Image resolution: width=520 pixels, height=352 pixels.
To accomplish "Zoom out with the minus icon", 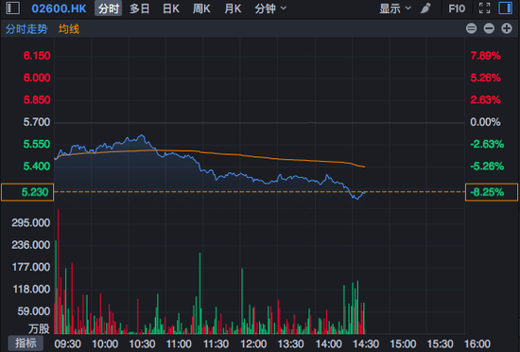I will click(x=489, y=29).
